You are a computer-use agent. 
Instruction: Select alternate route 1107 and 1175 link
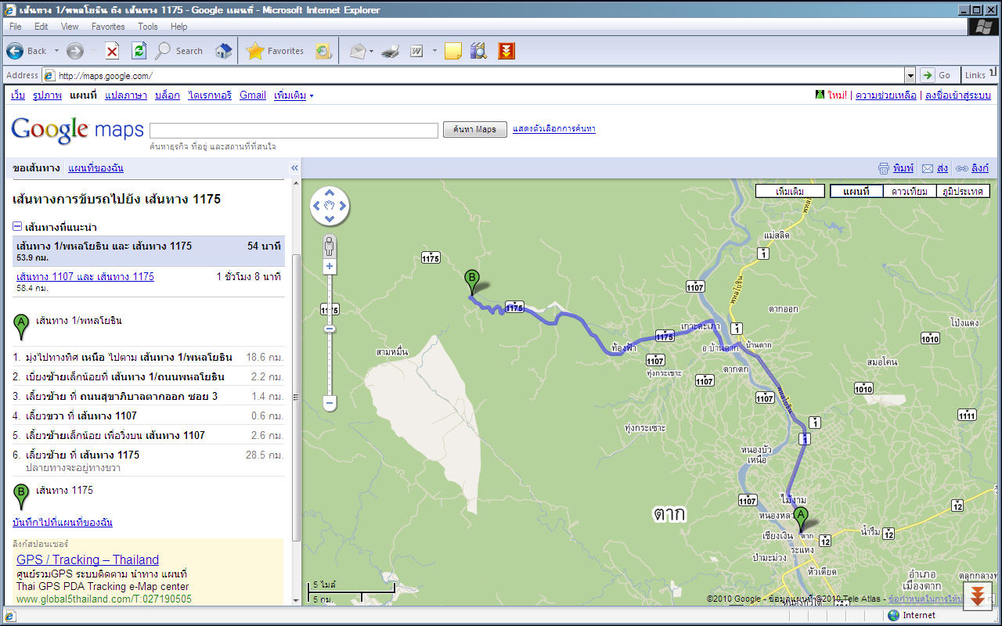point(85,276)
